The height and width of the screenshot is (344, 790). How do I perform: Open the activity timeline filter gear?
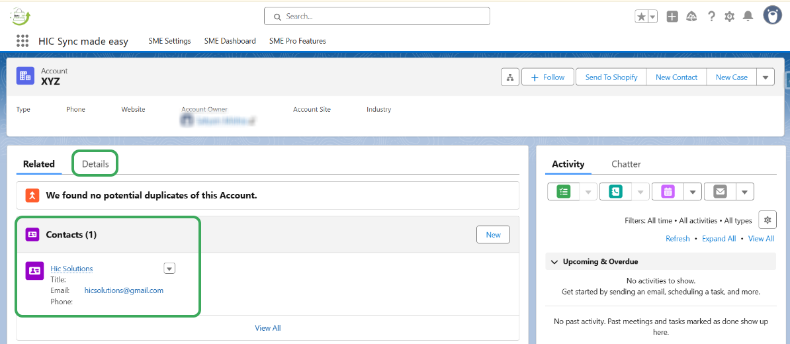pyautogui.click(x=768, y=220)
